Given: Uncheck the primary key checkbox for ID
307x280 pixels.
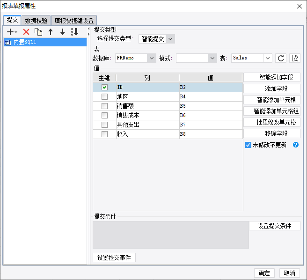Looking at the screenshot, I should pyautogui.click(x=104, y=87).
